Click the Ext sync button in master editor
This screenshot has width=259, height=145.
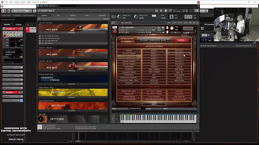[x=154, y=16]
